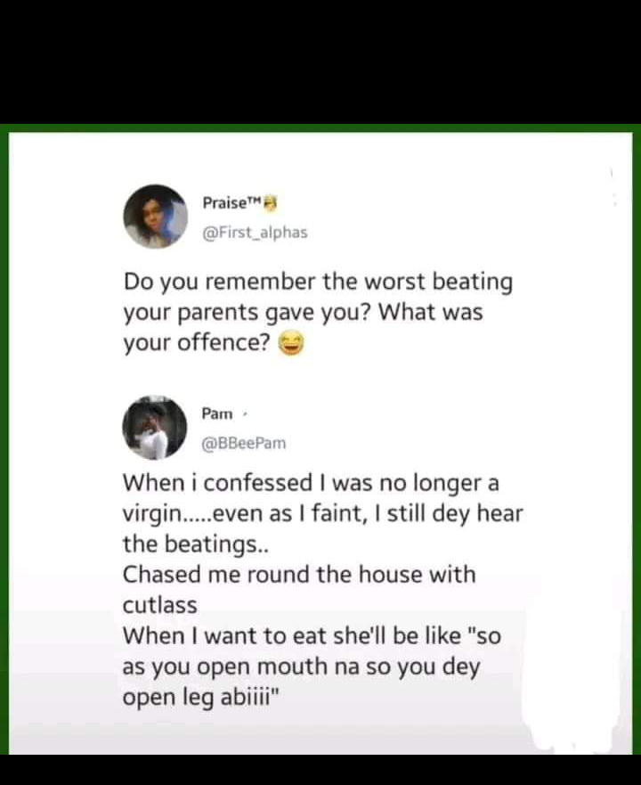This screenshot has width=641, height=785.
Task: Open the @BBeePam handle
Action: (x=244, y=443)
